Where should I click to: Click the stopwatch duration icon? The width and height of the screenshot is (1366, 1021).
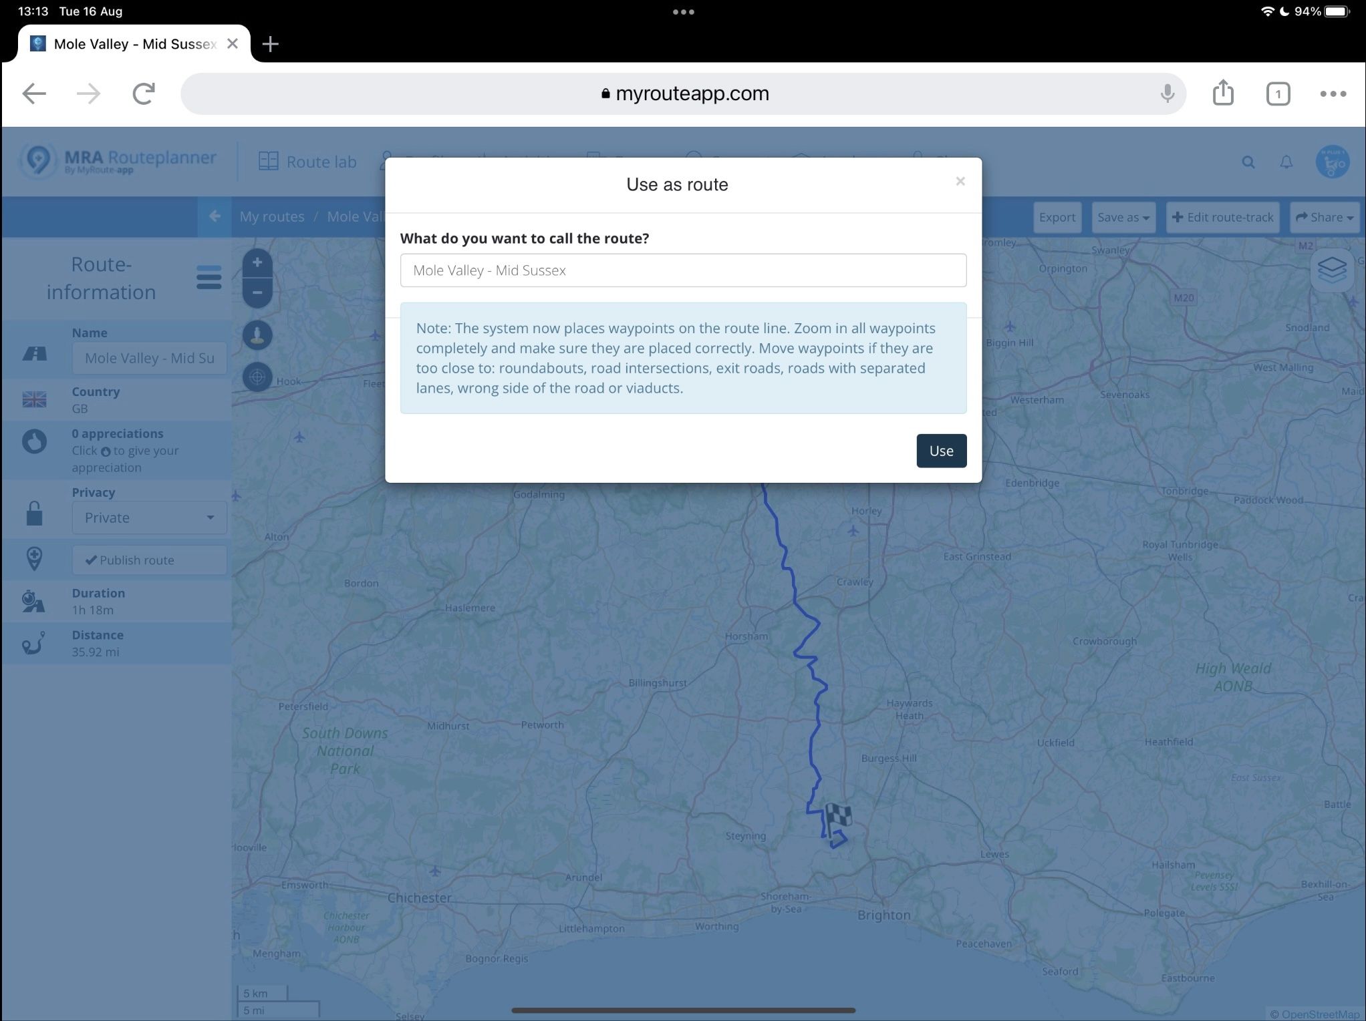click(x=33, y=601)
